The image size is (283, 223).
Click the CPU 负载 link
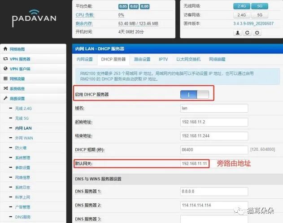pos(85,15)
